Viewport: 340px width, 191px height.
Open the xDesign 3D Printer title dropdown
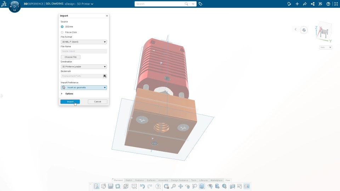click(92, 4)
